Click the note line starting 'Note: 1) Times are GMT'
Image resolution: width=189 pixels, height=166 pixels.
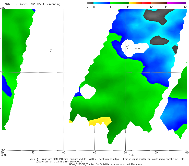pos(107,159)
